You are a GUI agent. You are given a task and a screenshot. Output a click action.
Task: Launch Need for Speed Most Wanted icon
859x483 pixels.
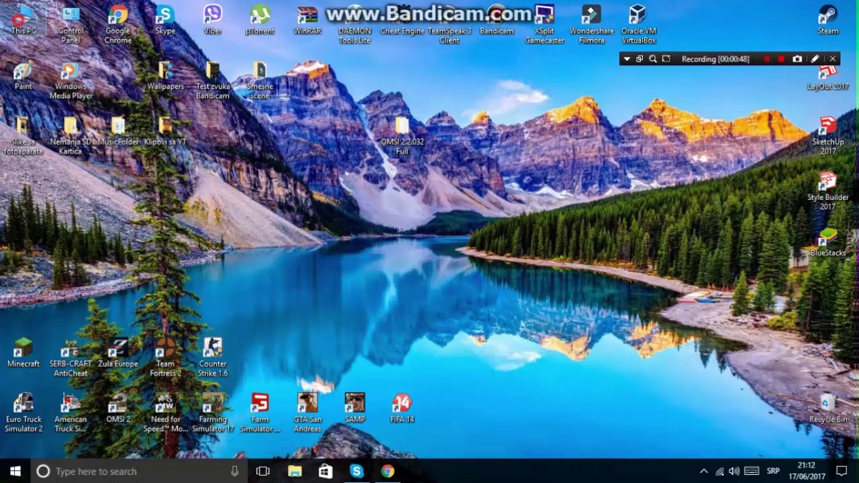coord(165,414)
